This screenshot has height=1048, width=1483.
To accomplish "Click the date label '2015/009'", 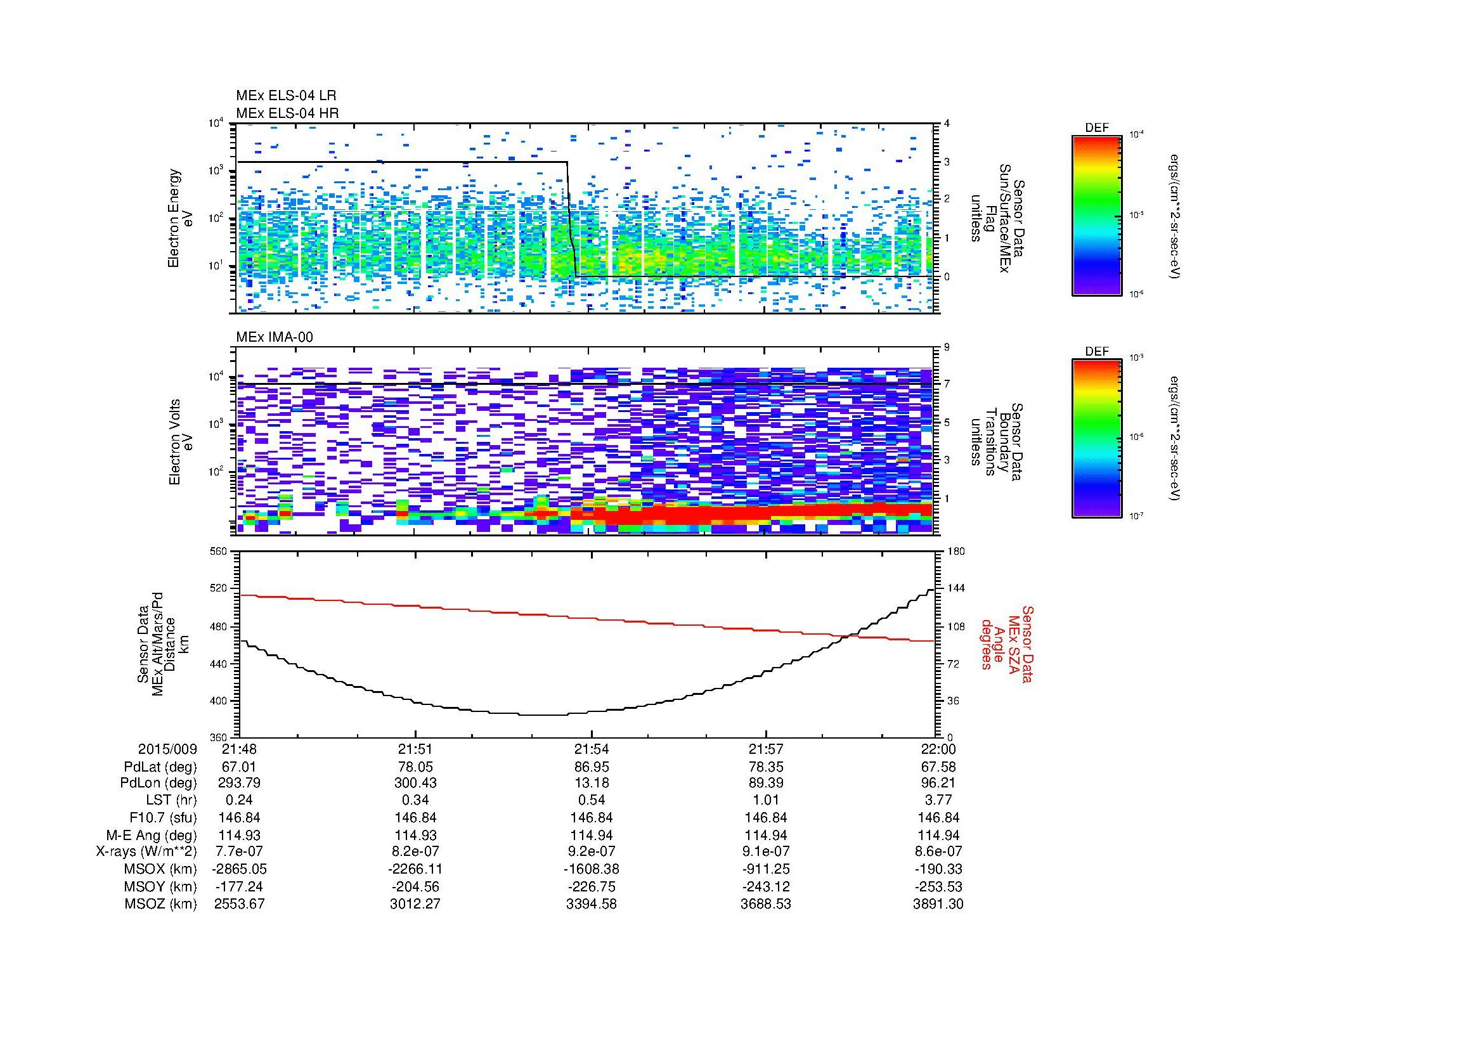I will [x=167, y=749].
